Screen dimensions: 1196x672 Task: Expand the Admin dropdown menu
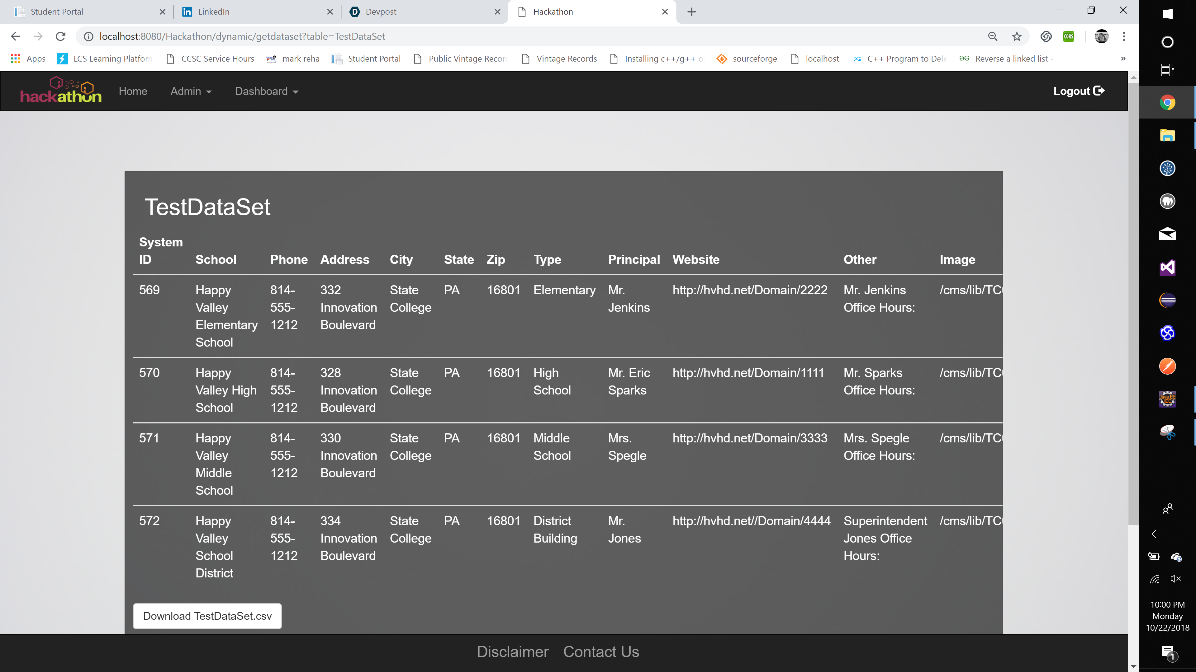(191, 91)
